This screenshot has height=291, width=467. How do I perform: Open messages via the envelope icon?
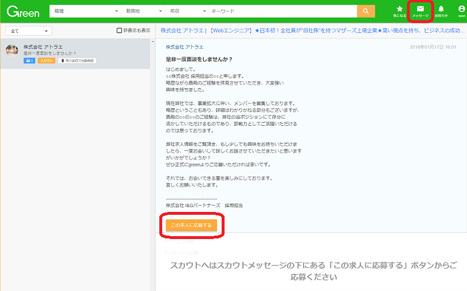pos(420,11)
